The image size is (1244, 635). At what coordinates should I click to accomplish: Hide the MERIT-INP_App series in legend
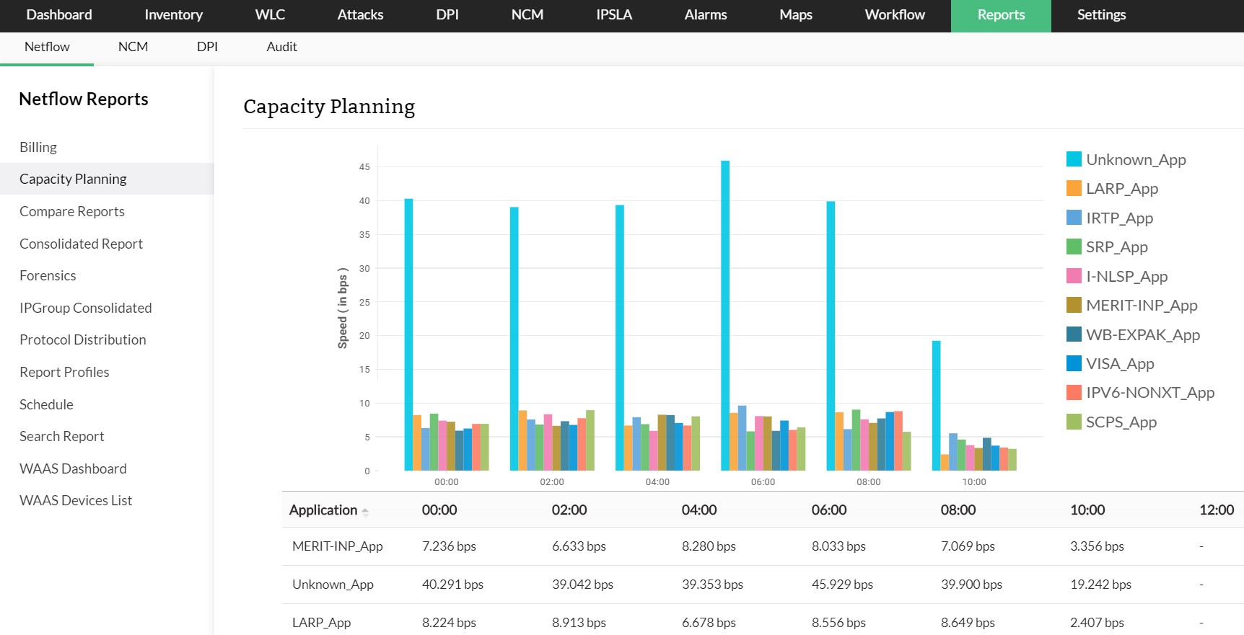point(1074,306)
